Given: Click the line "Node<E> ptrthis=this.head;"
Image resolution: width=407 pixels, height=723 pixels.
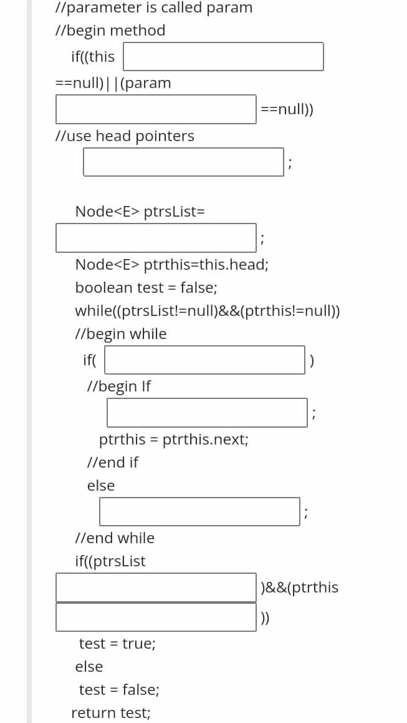Looking at the screenshot, I should point(172,264).
